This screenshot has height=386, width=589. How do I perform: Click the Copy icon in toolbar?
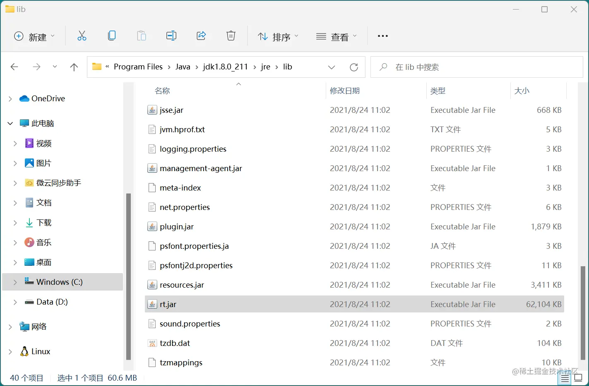[112, 36]
